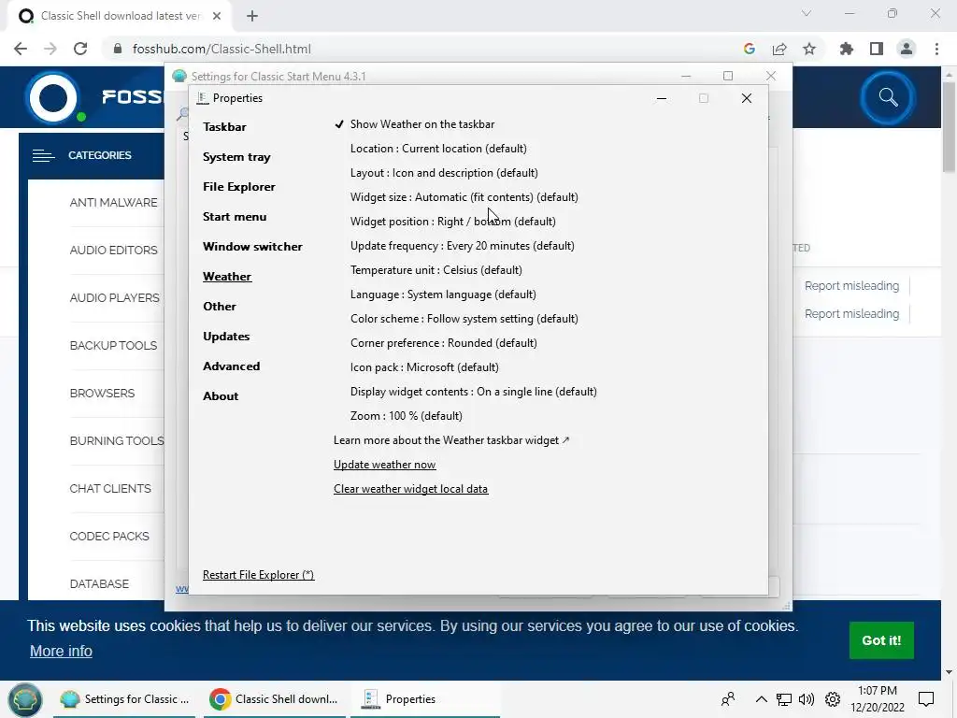This screenshot has height=718, width=957.
Task: Change Display widget contents setting
Action: point(473,392)
